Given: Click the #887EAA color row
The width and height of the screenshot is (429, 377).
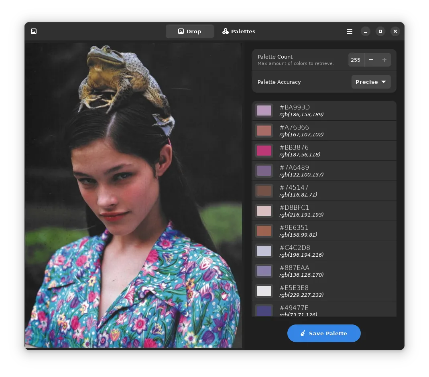Looking at the screenshot, I should (x=324, y=271).
